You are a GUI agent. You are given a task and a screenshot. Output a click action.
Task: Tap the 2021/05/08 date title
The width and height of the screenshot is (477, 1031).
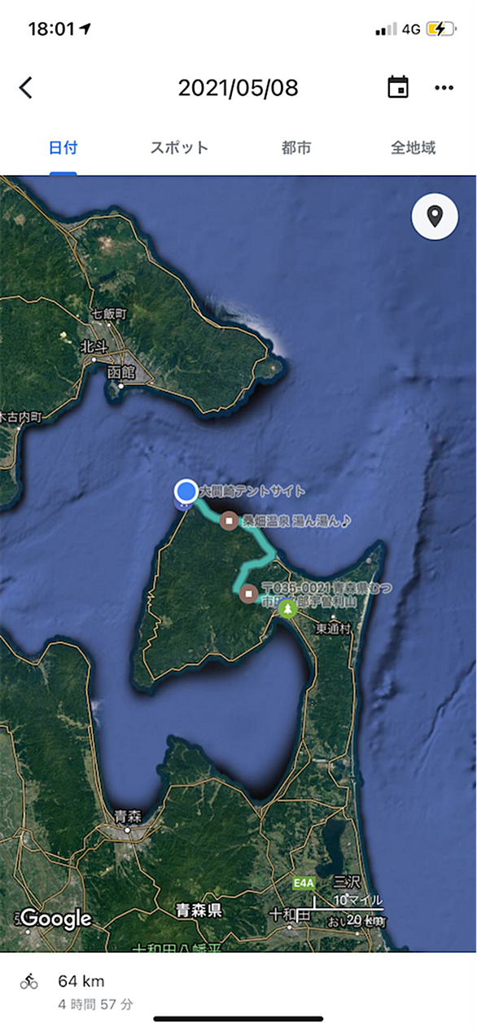tap(238, 88)
